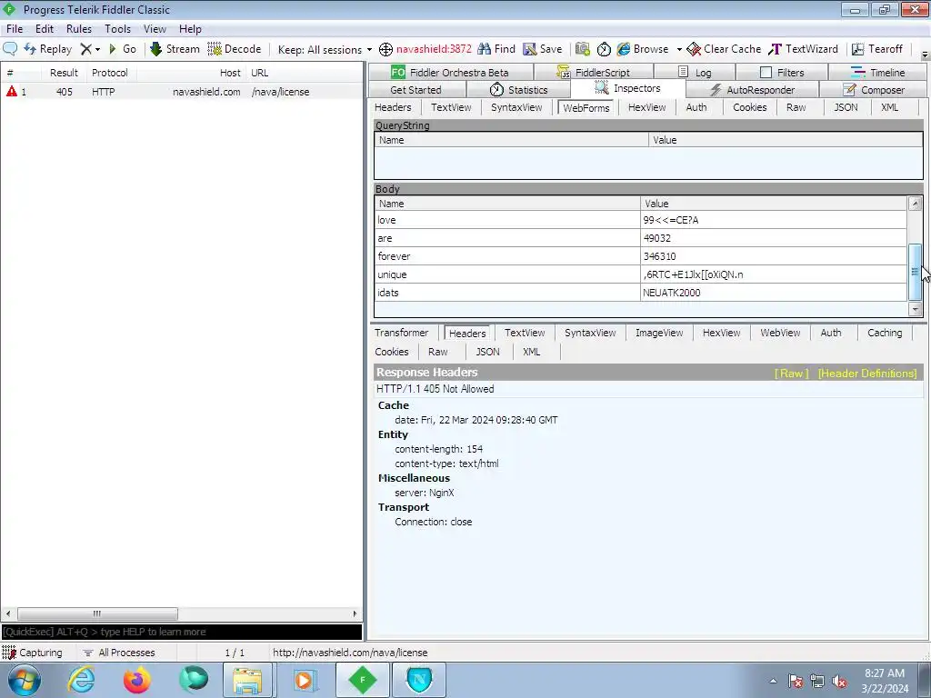Open the View menu
The image size is (931, 698).
155,29
